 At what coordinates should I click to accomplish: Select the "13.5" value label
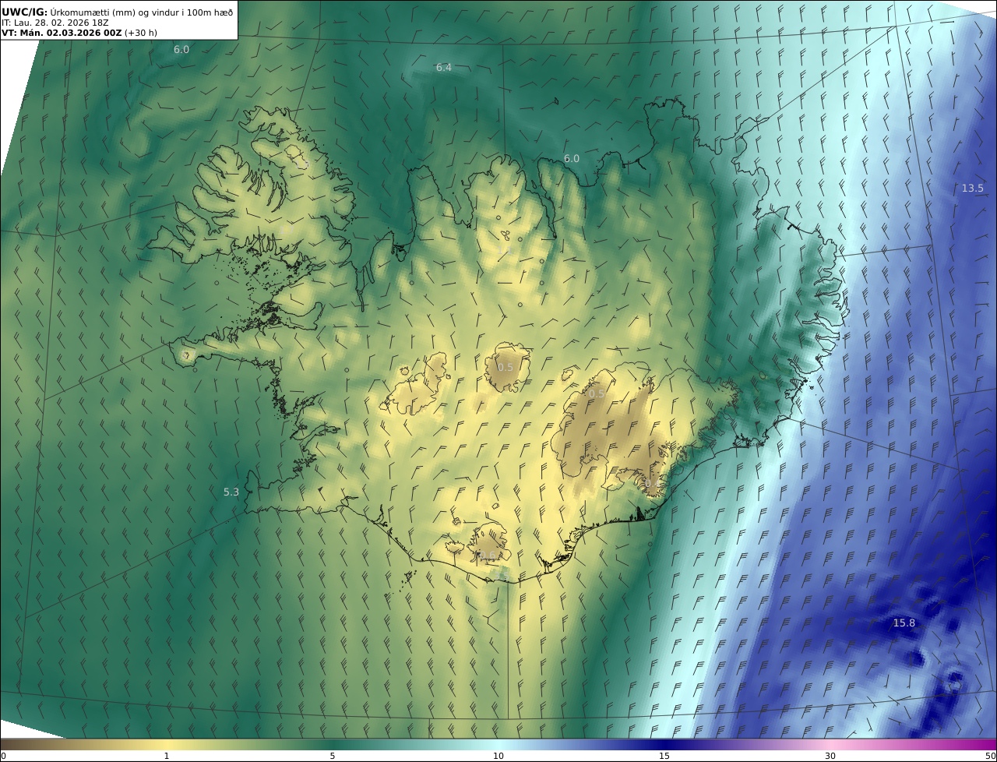point(972,188)
